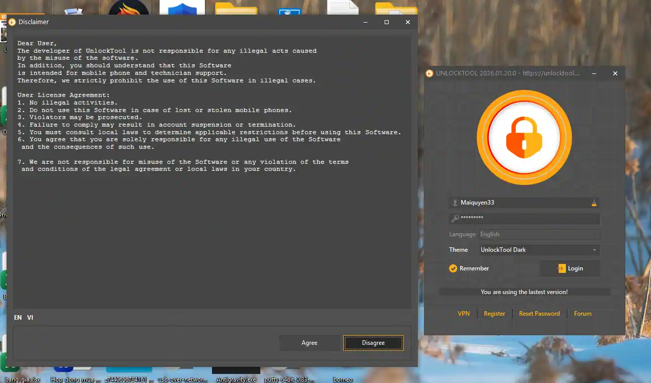Open the Register link
Viewport: 651px width, 383px height.
tap(494, 313)
